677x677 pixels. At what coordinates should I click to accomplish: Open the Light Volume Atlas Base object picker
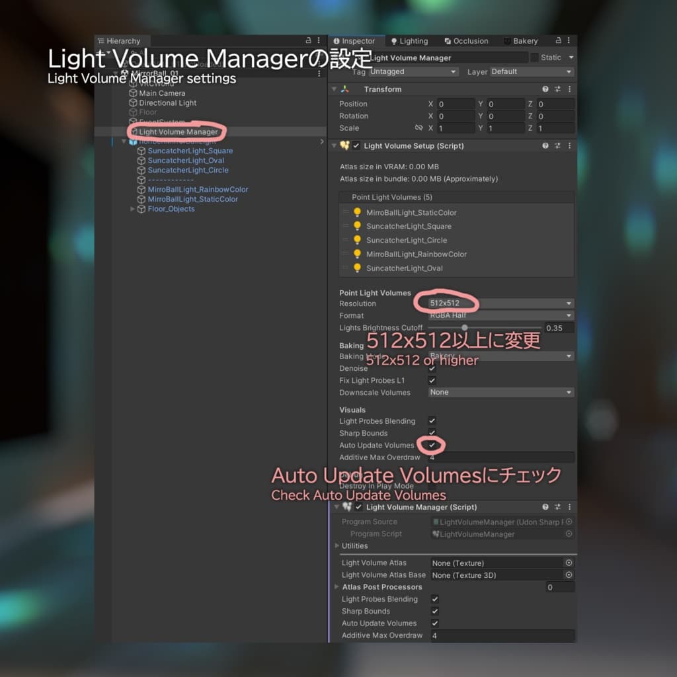[569, 575]
